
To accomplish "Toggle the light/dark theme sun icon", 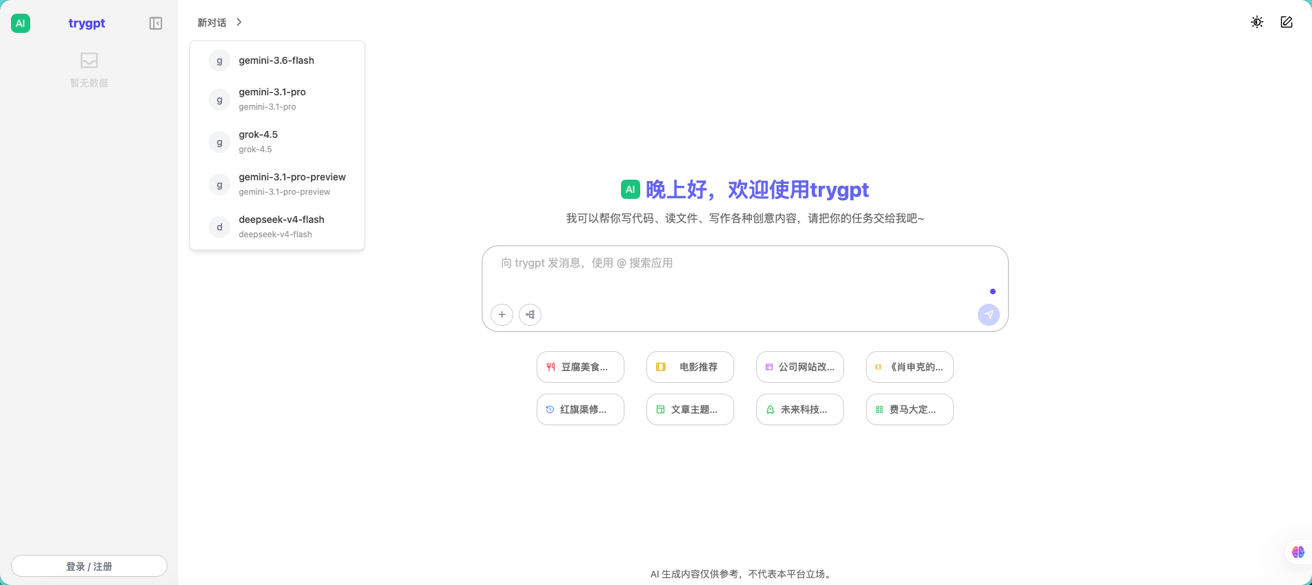I will 1257,22.
